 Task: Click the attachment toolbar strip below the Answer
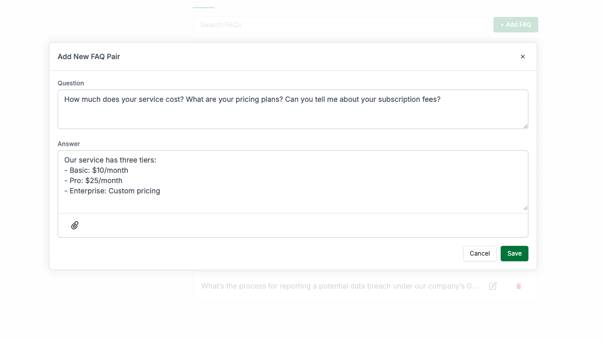293,225
